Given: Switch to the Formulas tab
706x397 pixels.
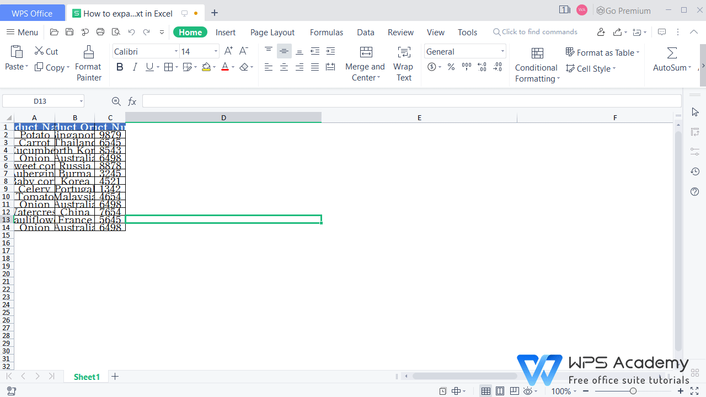Looking at the screenshot, I should pyautogui.click(x=326, y=32).
